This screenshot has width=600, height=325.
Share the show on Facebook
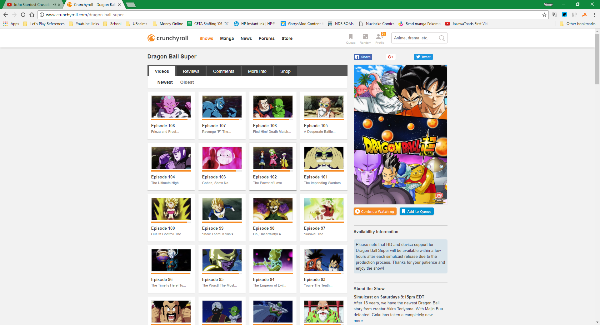tap(363, 57)
